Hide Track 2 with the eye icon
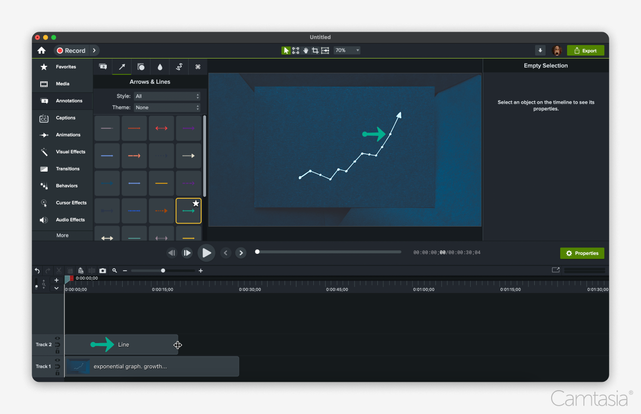641x414 pixels. pos(58,338)
